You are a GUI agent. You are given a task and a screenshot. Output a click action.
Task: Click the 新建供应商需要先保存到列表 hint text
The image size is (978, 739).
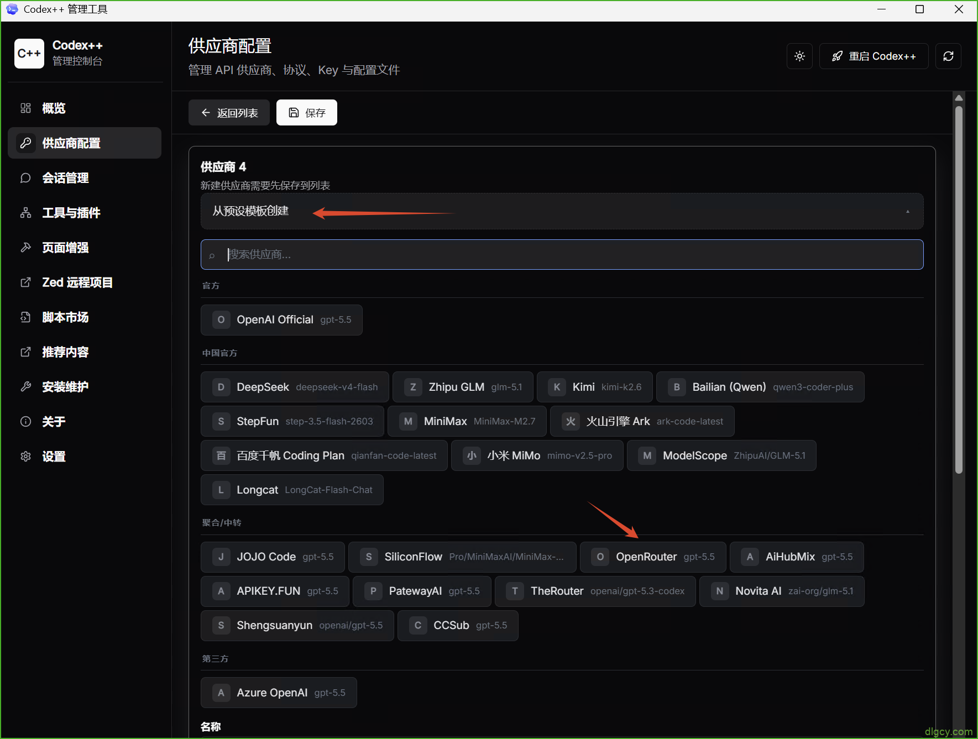[265, 186]
